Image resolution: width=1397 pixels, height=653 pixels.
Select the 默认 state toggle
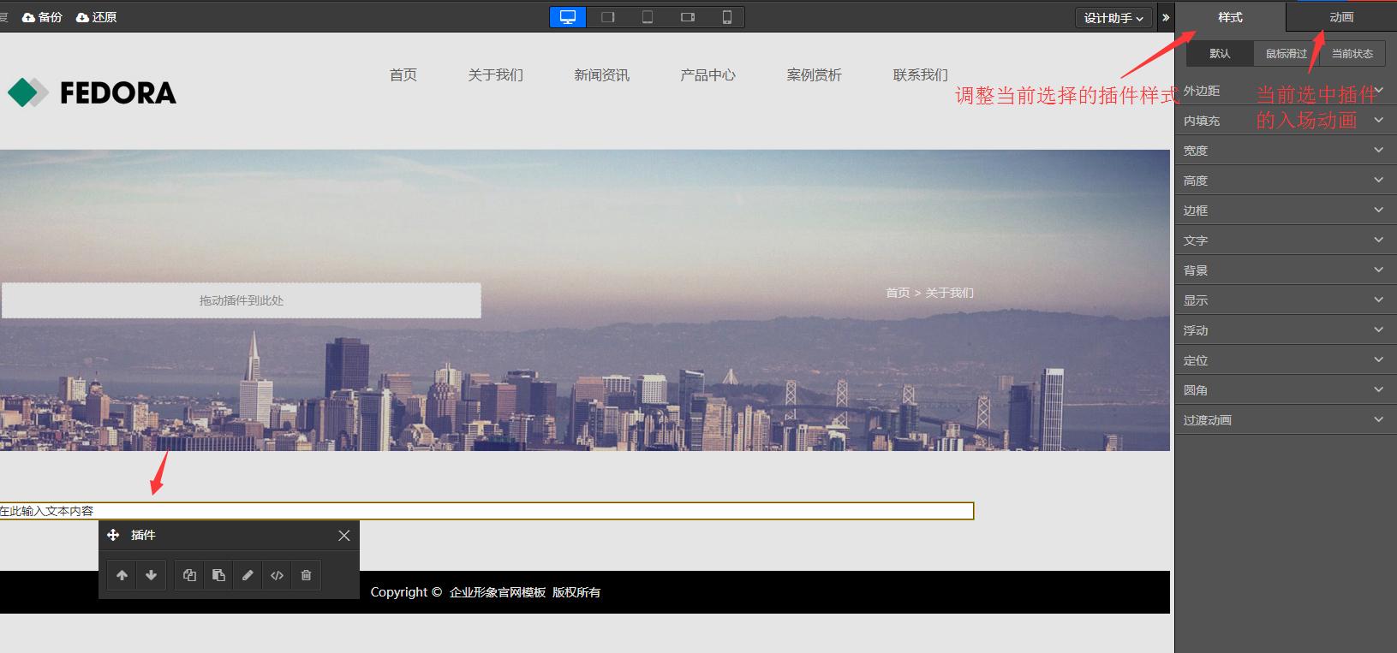click(x=1220, y=54)
